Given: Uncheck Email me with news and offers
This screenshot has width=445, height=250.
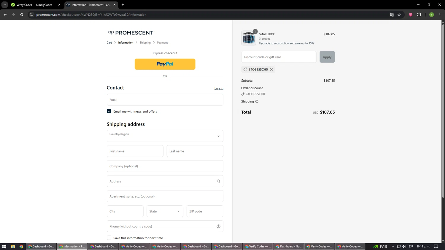Looking at the screenshot, I should [x=109, y=111].
